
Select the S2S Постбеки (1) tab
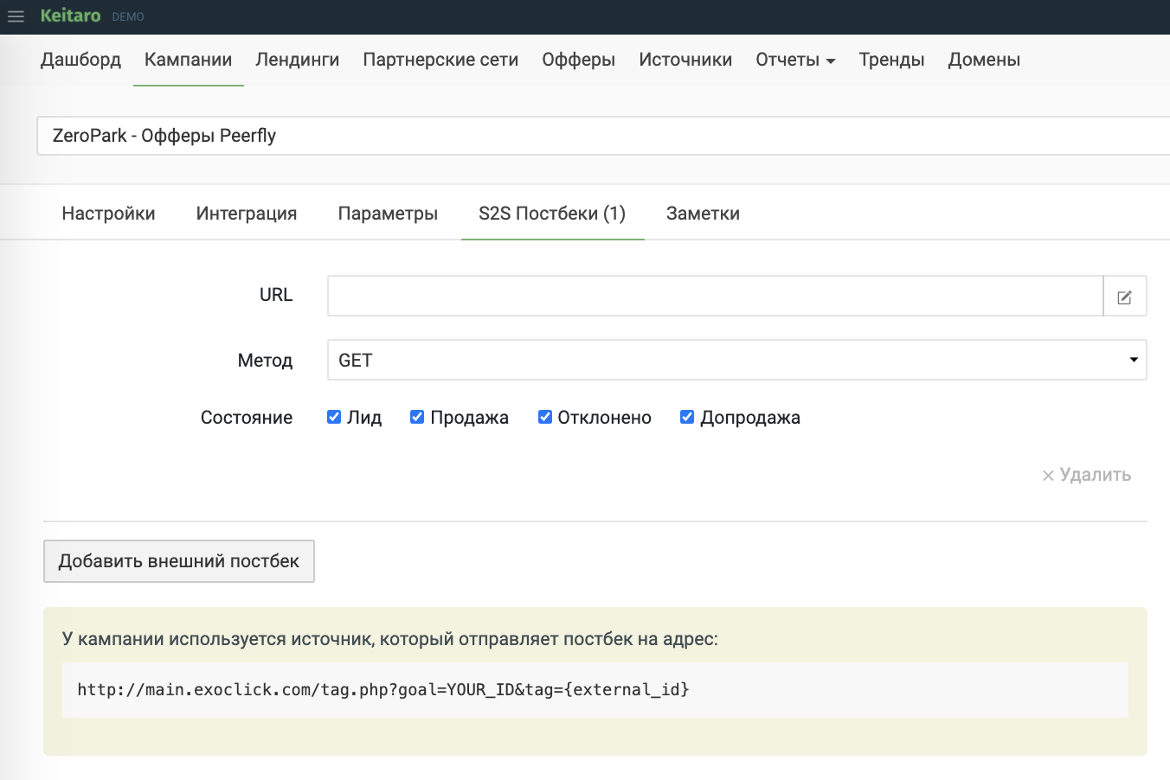point(552,214)
